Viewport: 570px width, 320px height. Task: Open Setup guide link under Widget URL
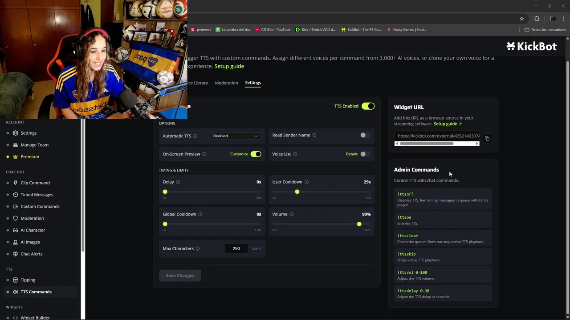click(x=448, y=124)
